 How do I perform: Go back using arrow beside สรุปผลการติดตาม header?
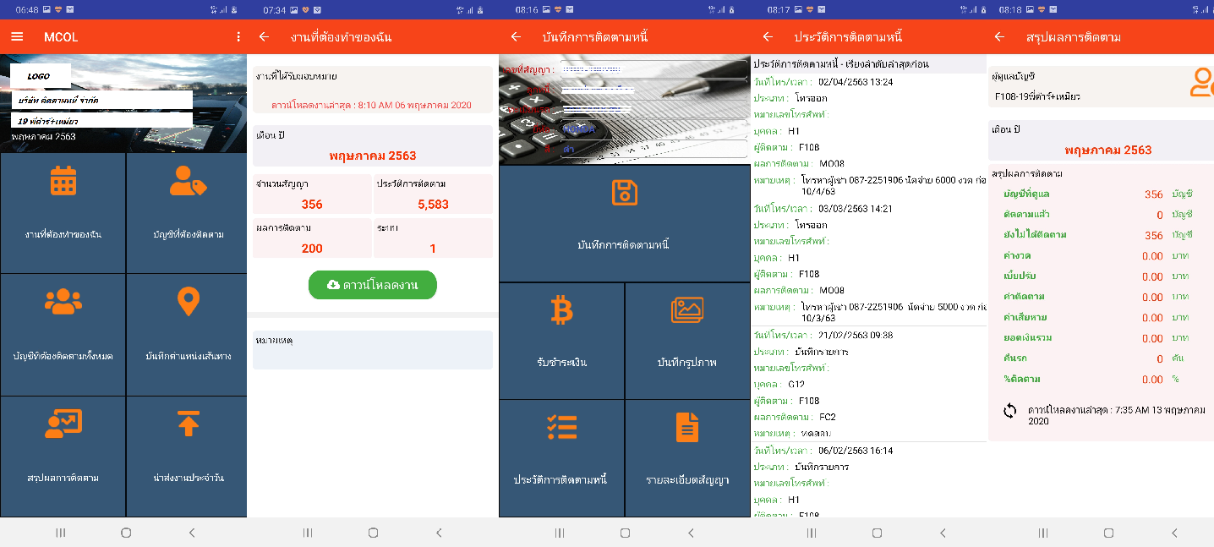[999, 37]
